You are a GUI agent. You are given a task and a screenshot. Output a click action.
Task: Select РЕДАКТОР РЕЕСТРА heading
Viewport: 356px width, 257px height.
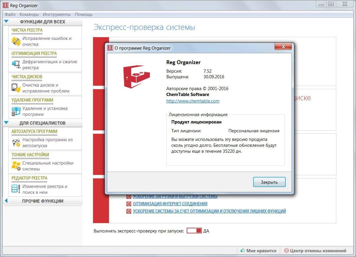point(29,178)
